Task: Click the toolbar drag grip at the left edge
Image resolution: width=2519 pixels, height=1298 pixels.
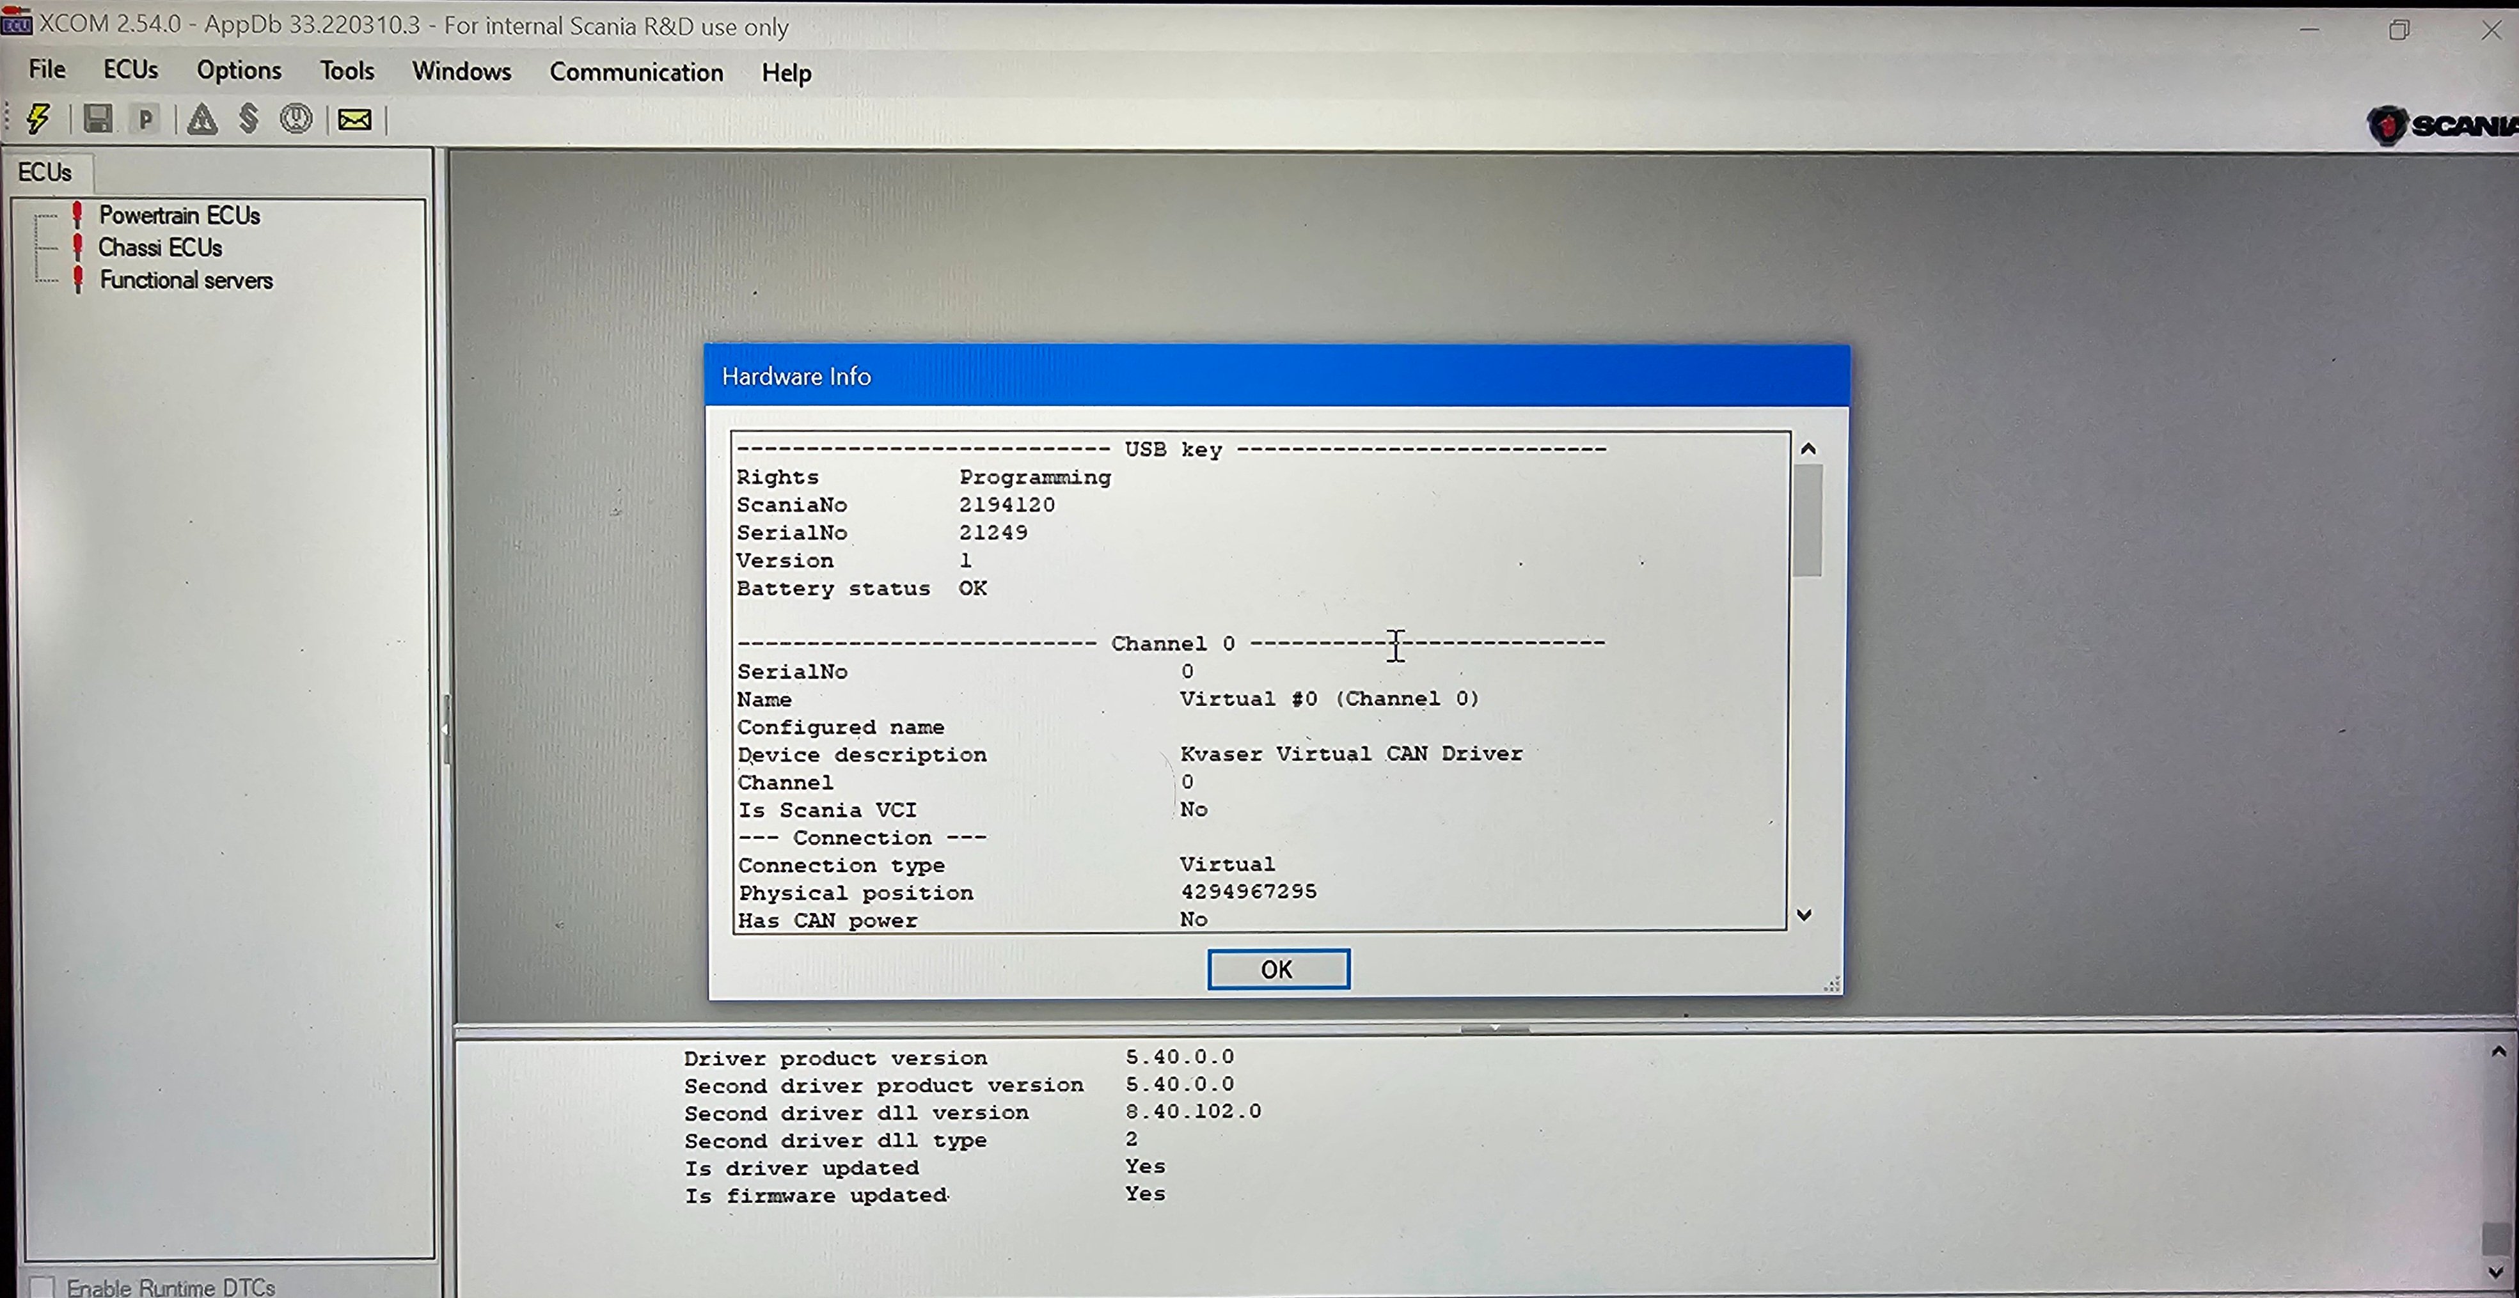Action: [x=8, y=119]
